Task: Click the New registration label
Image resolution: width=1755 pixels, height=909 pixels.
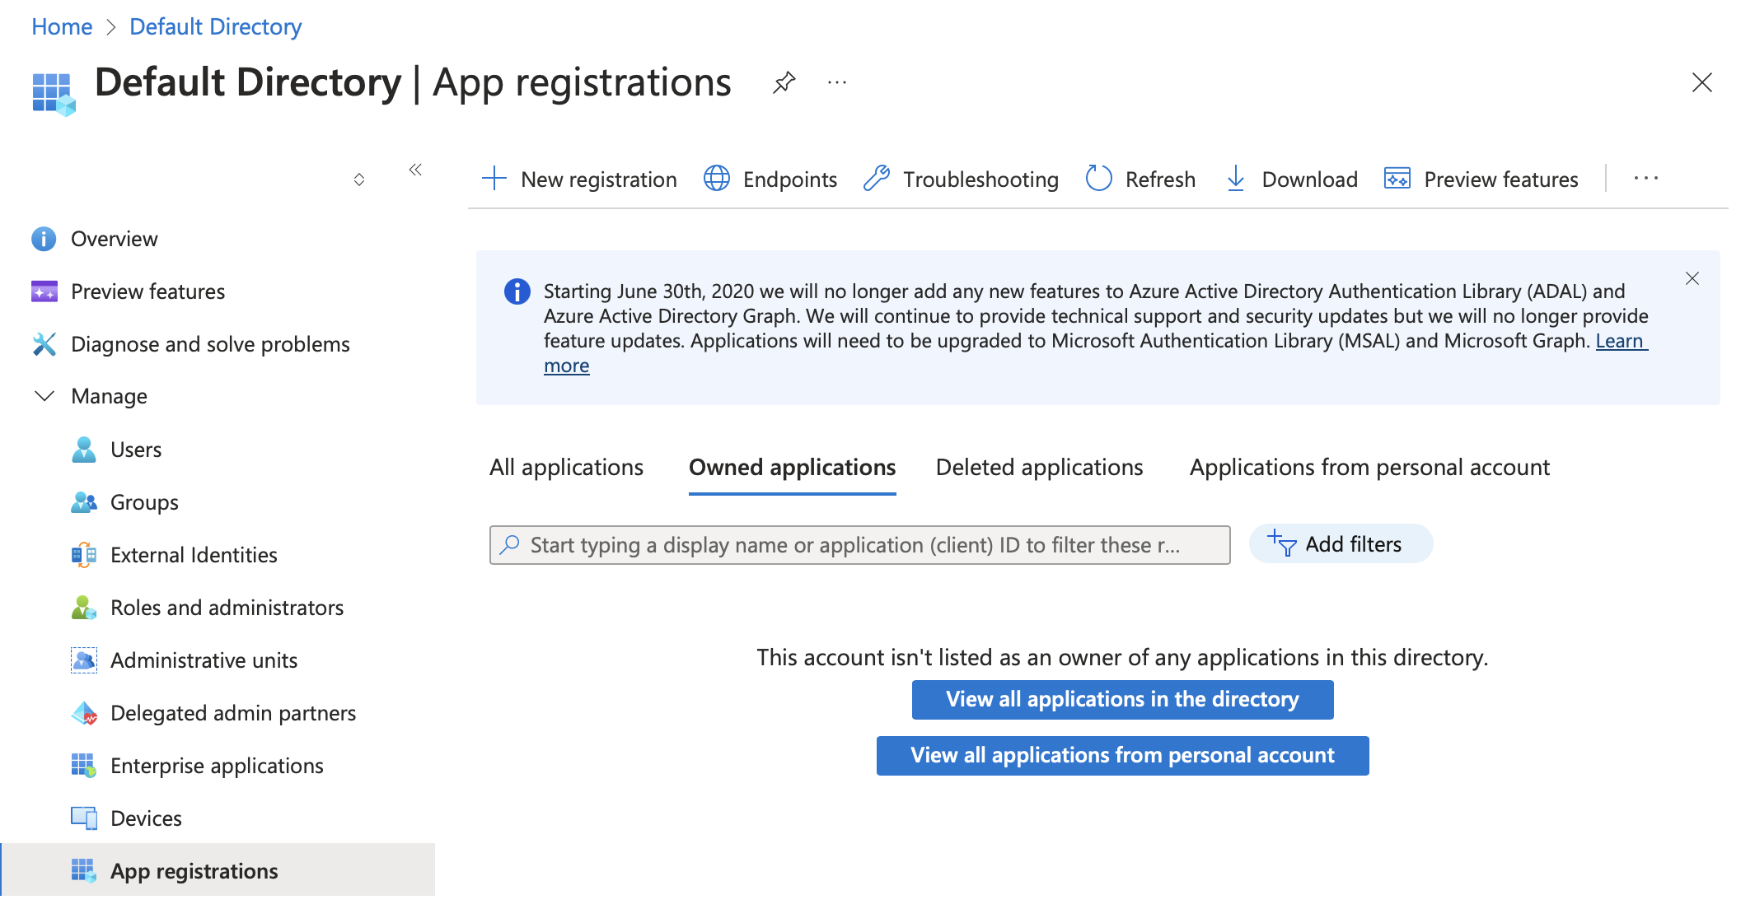Action: point(599,179)
